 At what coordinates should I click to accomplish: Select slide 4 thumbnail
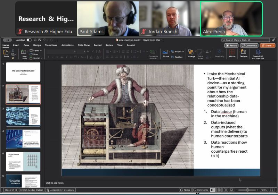(23, 139)
